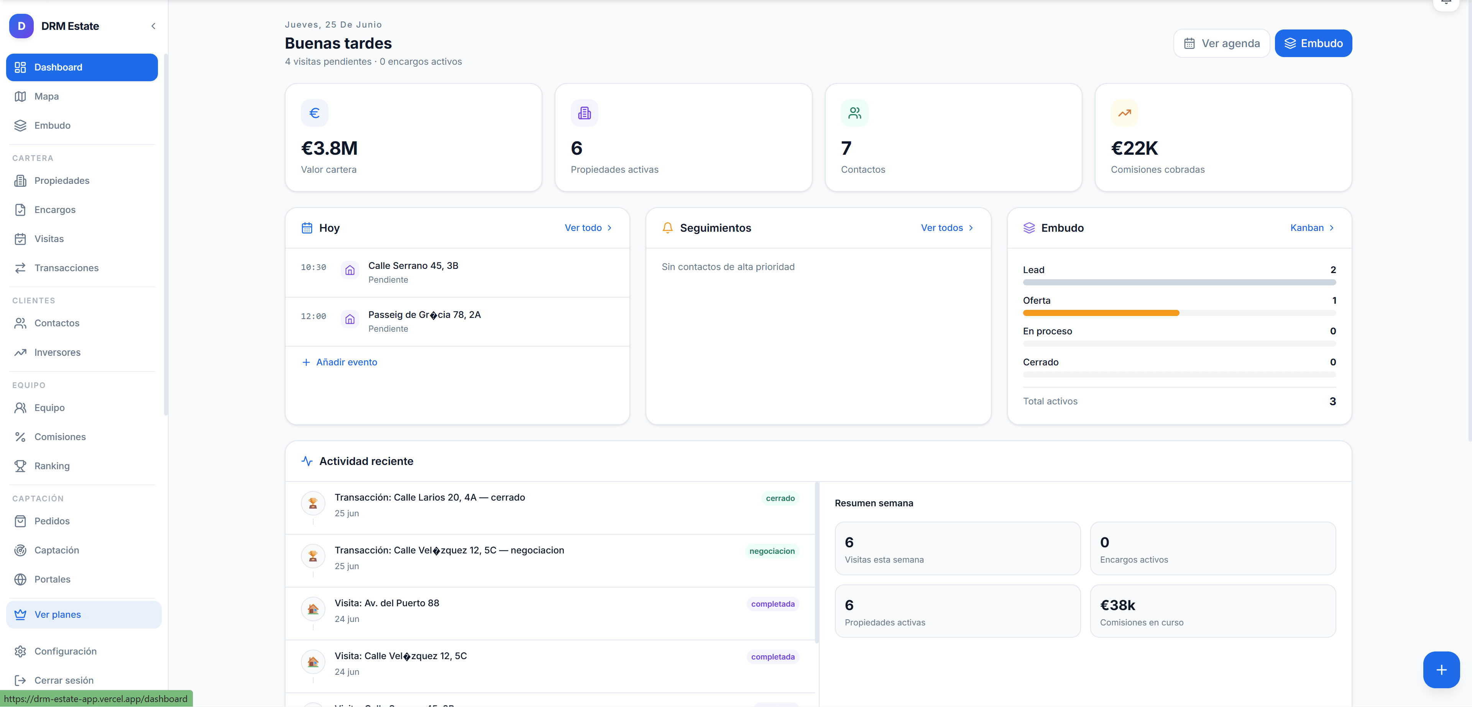Click the Cerrar sesión logout icon
Image resolution: width=1472 pixels, height=707 pixels.
21,681
